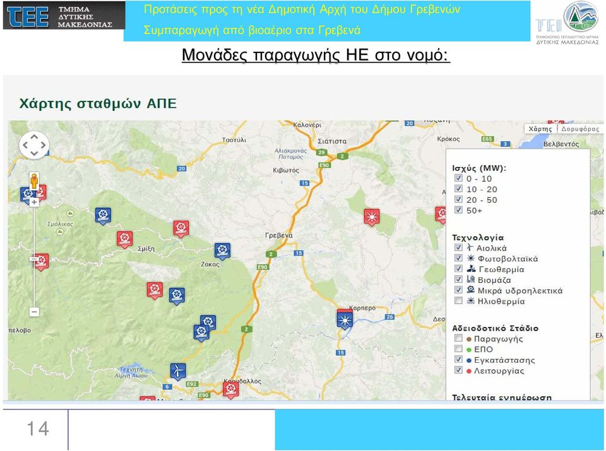Click the red marker cut by the legend panel
The width and height of the screenshot is (606, 451).
click(441, 215)
